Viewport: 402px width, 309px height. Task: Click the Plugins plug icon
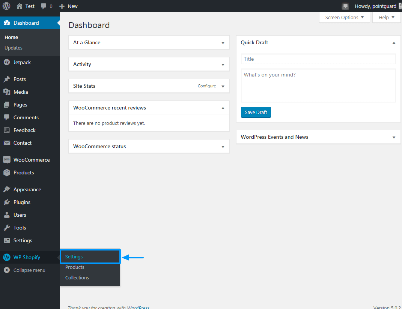(7, 202)
